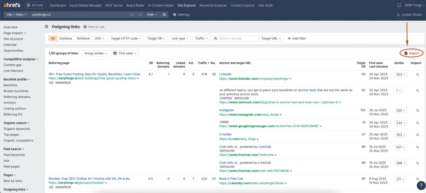The image size is (426, 193).
Task: Inspect the googletagmanager row
Action: (x=418, y=123)
